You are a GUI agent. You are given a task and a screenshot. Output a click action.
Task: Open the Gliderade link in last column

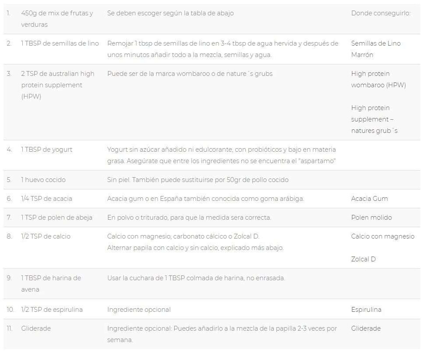pos(366,328)
